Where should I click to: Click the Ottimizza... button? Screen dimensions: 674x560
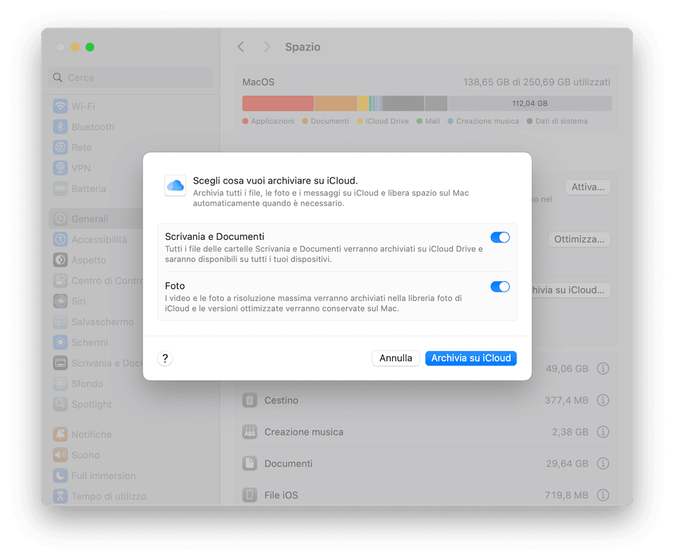point(579,239)
